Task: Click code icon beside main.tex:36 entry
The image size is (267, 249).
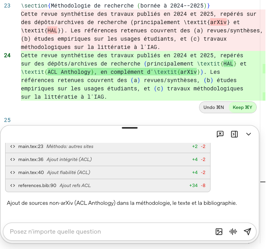Action: click(x=13, y=159)
